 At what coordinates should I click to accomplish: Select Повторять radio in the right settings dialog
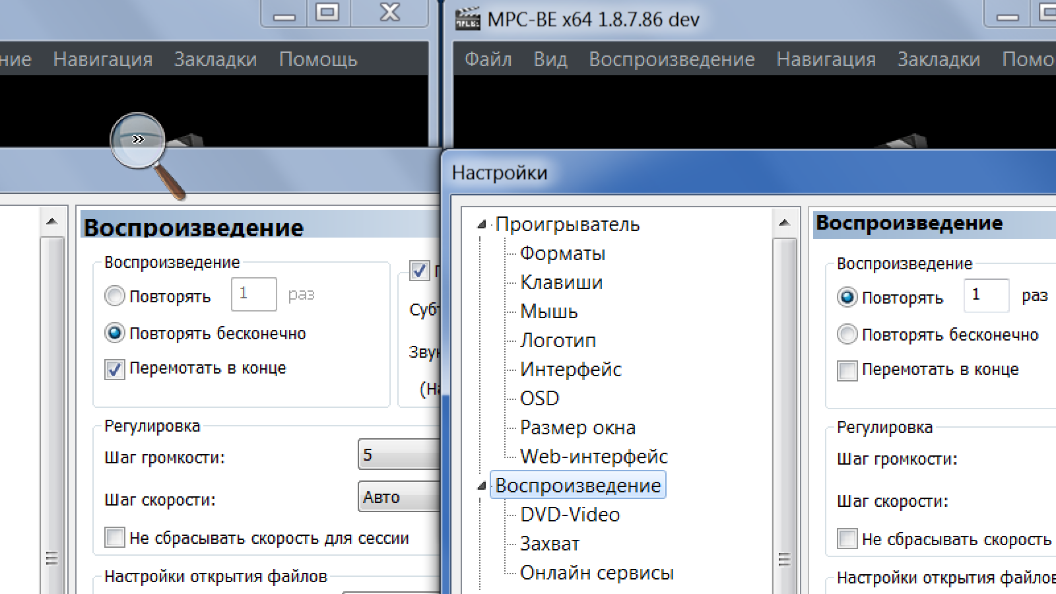click(x=847, y=298)
